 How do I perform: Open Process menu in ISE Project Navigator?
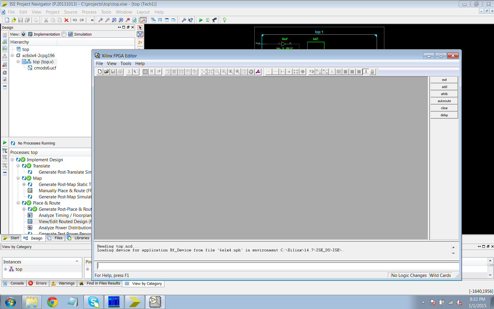(89, 12)
